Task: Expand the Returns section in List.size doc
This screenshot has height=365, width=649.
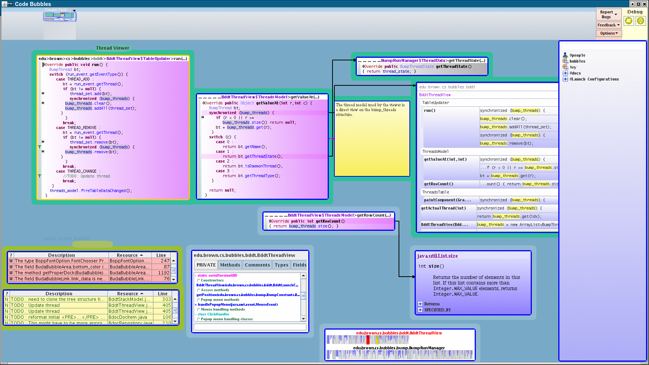Action: pos(420,304)
